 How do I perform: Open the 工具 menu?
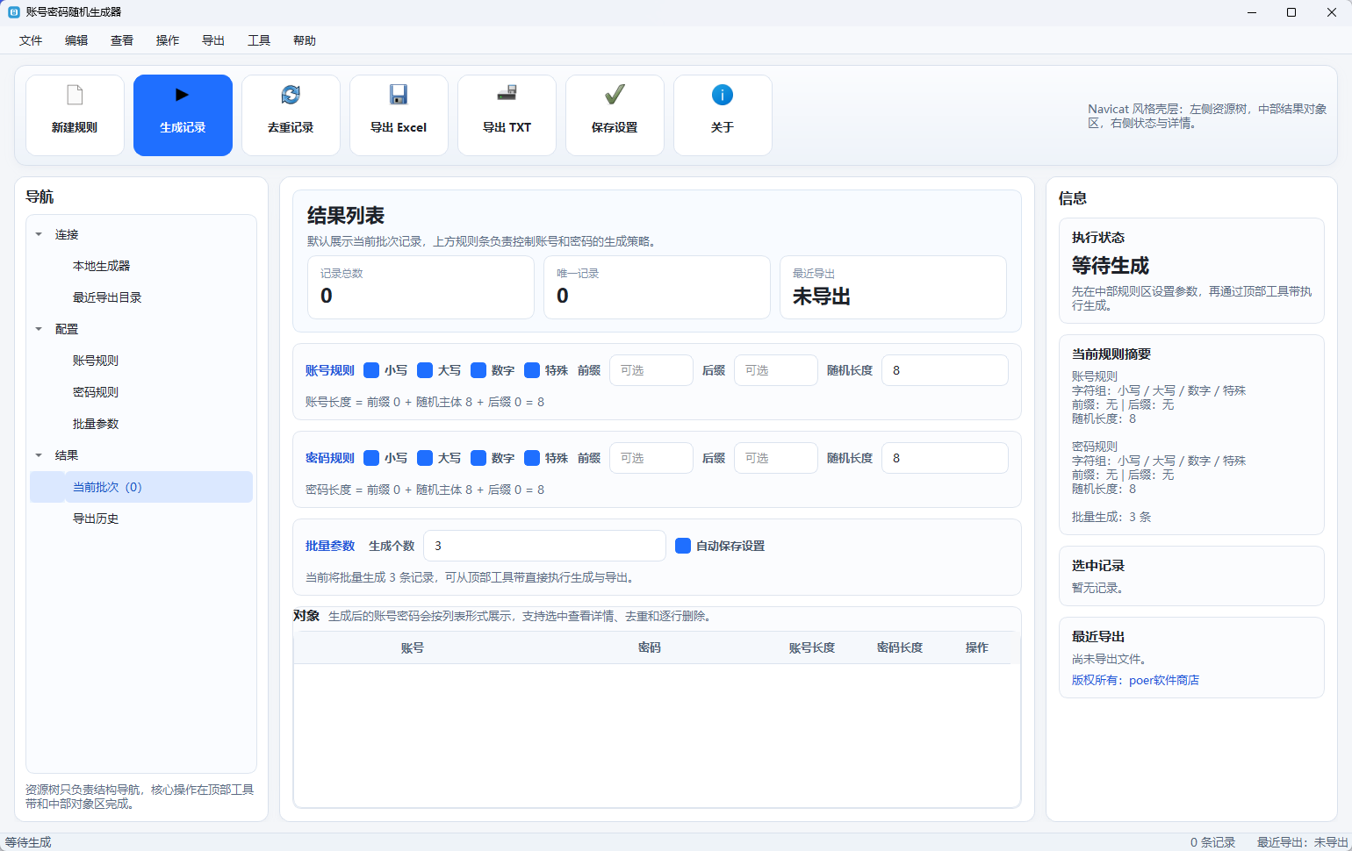click(x=259, y=40)
